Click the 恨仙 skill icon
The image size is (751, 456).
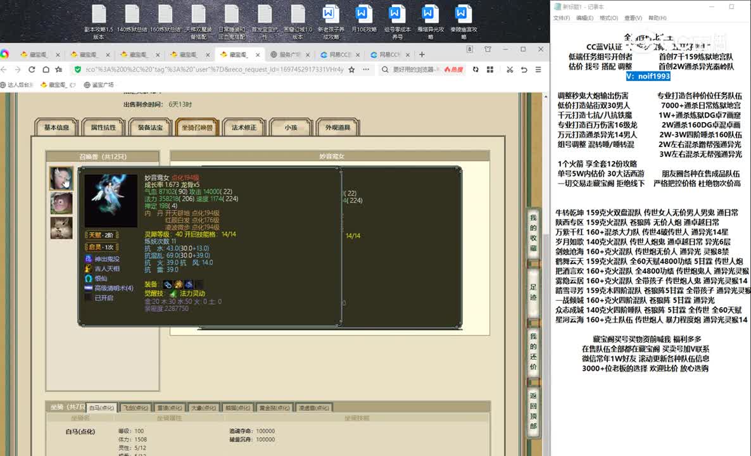tap(88, 278)
